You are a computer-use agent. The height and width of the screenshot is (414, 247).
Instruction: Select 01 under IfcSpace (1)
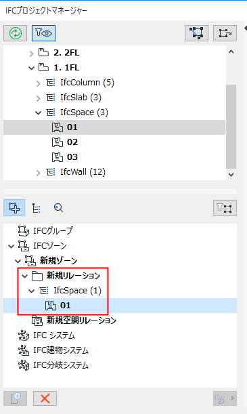click(x=120, y=306)
